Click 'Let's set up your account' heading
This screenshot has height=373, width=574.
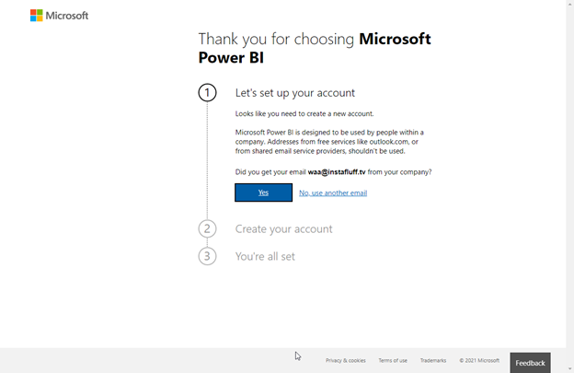[295, 93]
